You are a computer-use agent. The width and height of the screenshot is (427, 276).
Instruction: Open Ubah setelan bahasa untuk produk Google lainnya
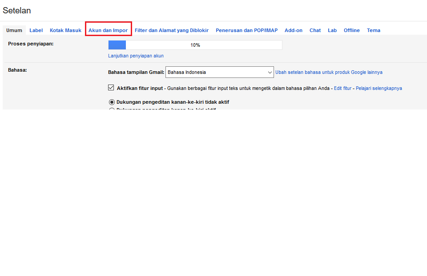pyautogui.click(x=330, y=72)
